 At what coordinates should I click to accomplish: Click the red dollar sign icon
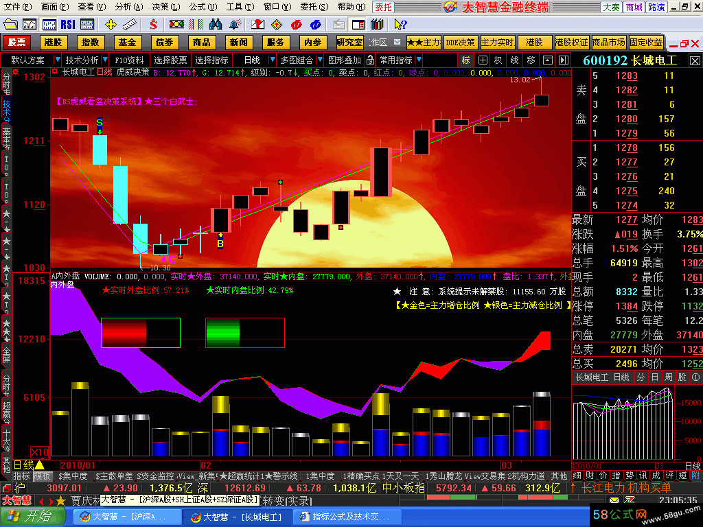coord(153,24)
